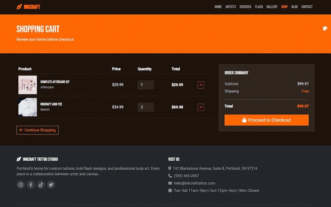Click the phone number (555) 465-2847

click(186, 176)
